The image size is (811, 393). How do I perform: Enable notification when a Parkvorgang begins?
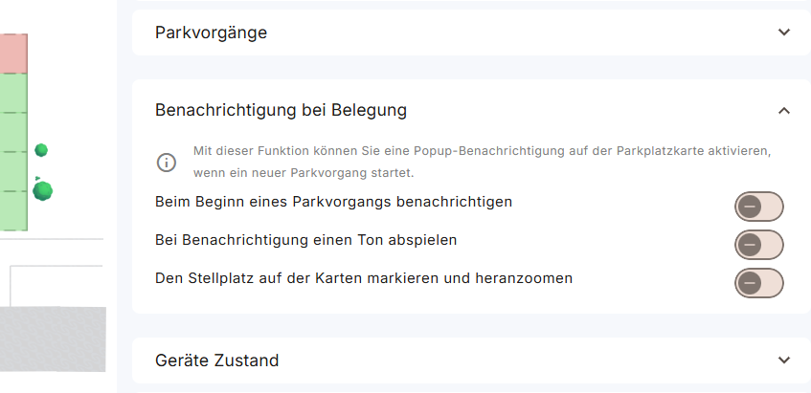point(758,206)
